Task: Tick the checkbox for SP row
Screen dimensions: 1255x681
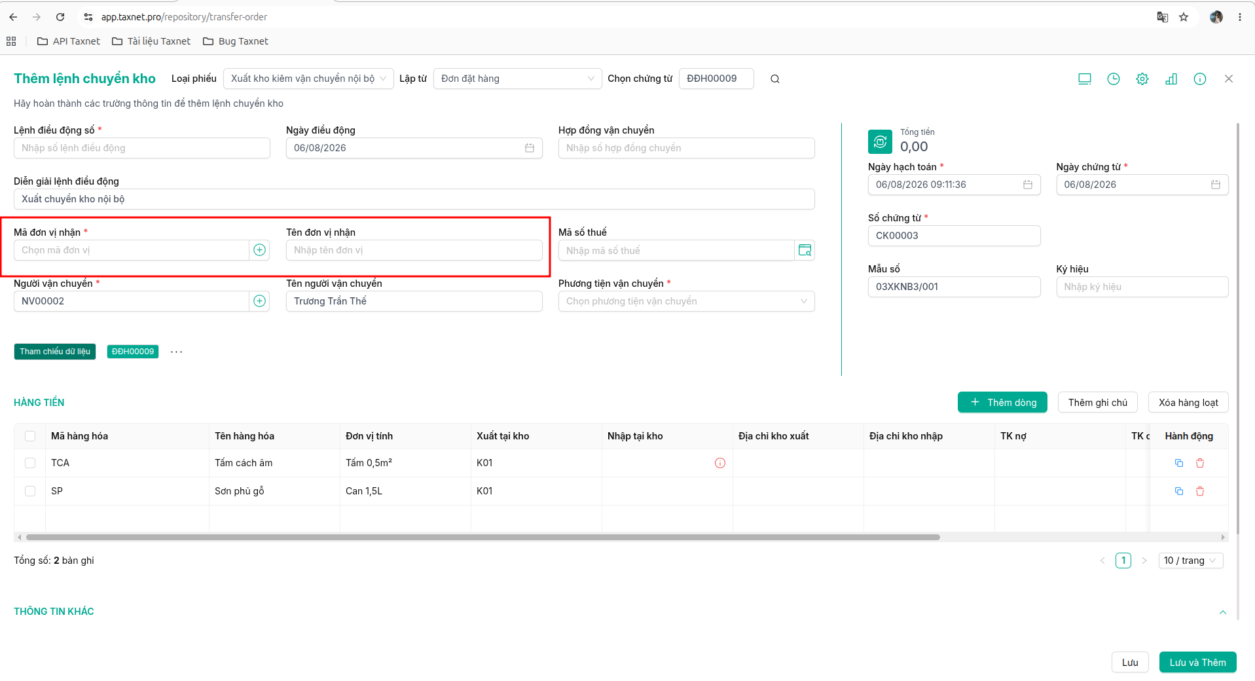Action: [30, 491]
